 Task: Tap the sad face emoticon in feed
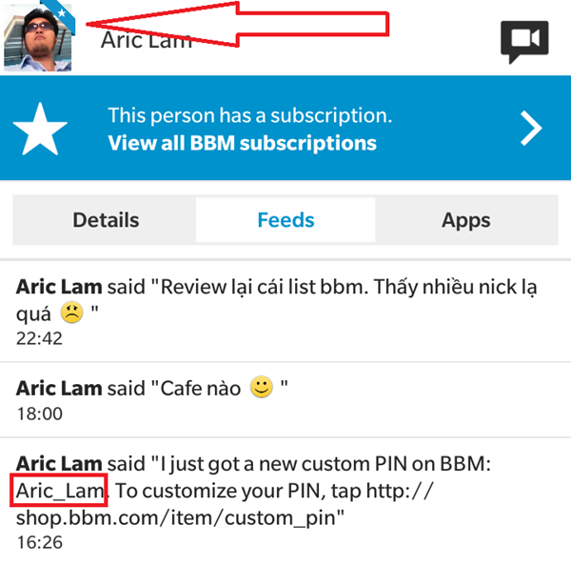tap(71, 313)
